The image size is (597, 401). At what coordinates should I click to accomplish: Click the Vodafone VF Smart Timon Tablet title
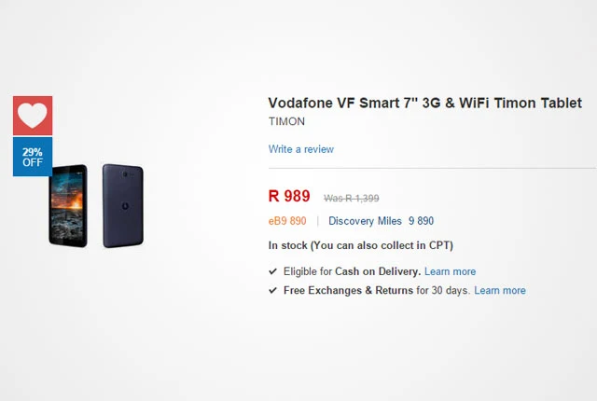click(x=425, y=103)
